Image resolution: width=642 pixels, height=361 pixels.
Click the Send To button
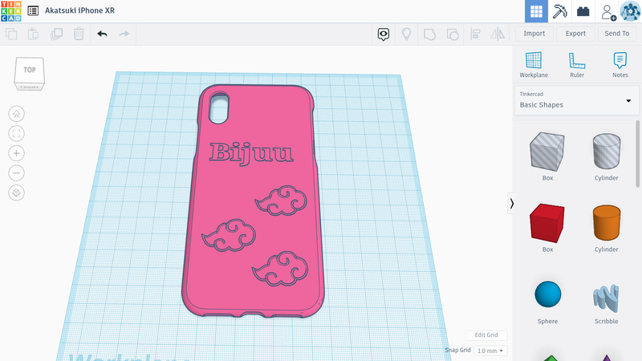[616, 34]
